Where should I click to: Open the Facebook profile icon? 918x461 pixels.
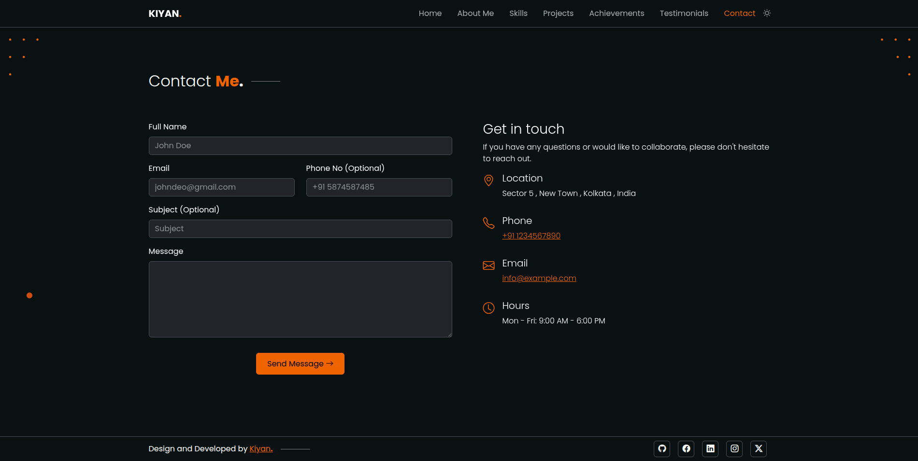[x=686, y=448]
